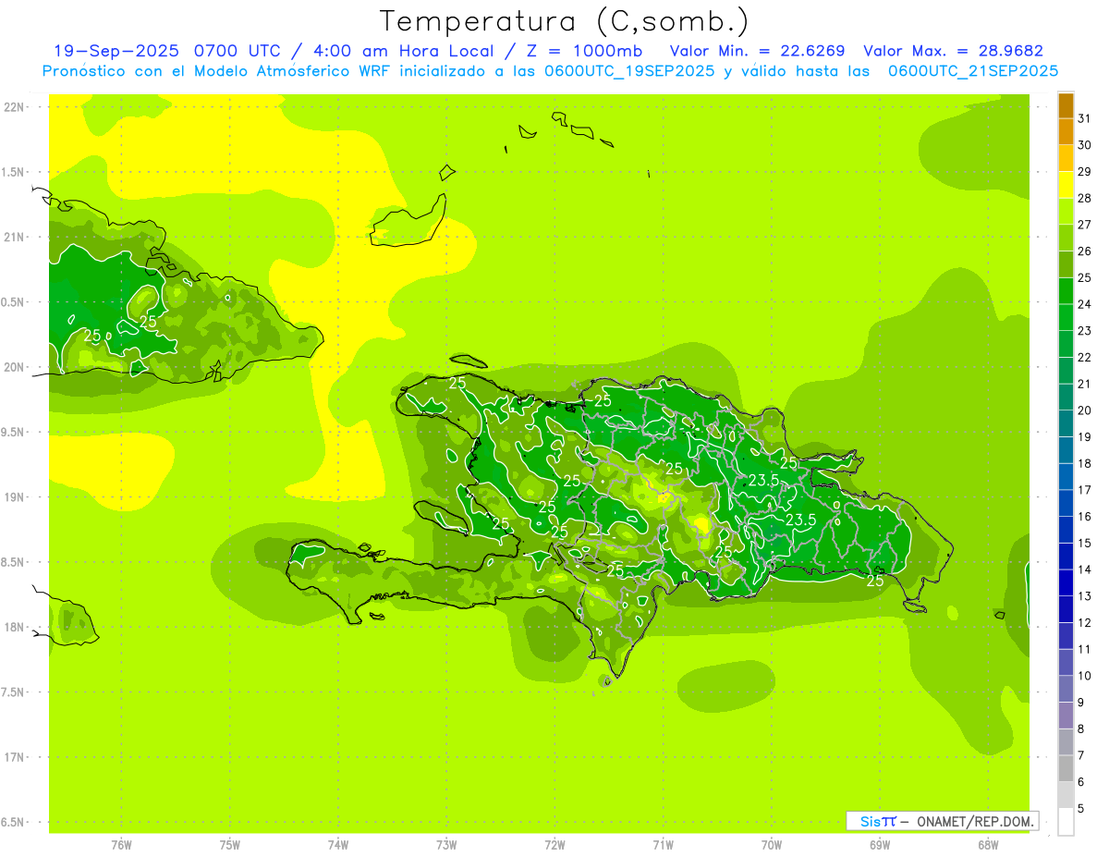Click the 0600UTC_21SEP2025 forecast end time
The image size is (1109, 857).
click(x=973, y=71)
